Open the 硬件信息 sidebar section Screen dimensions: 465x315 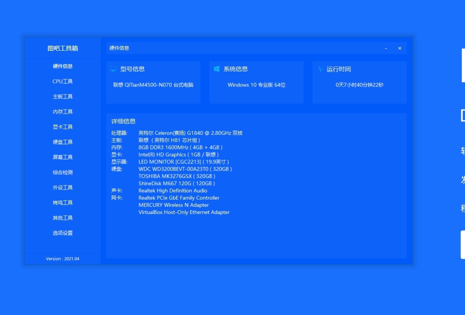pos(63,66)
